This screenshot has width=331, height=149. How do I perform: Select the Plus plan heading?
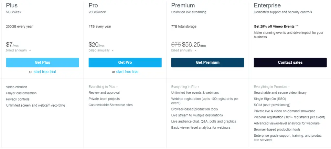(x=12, y=5)
